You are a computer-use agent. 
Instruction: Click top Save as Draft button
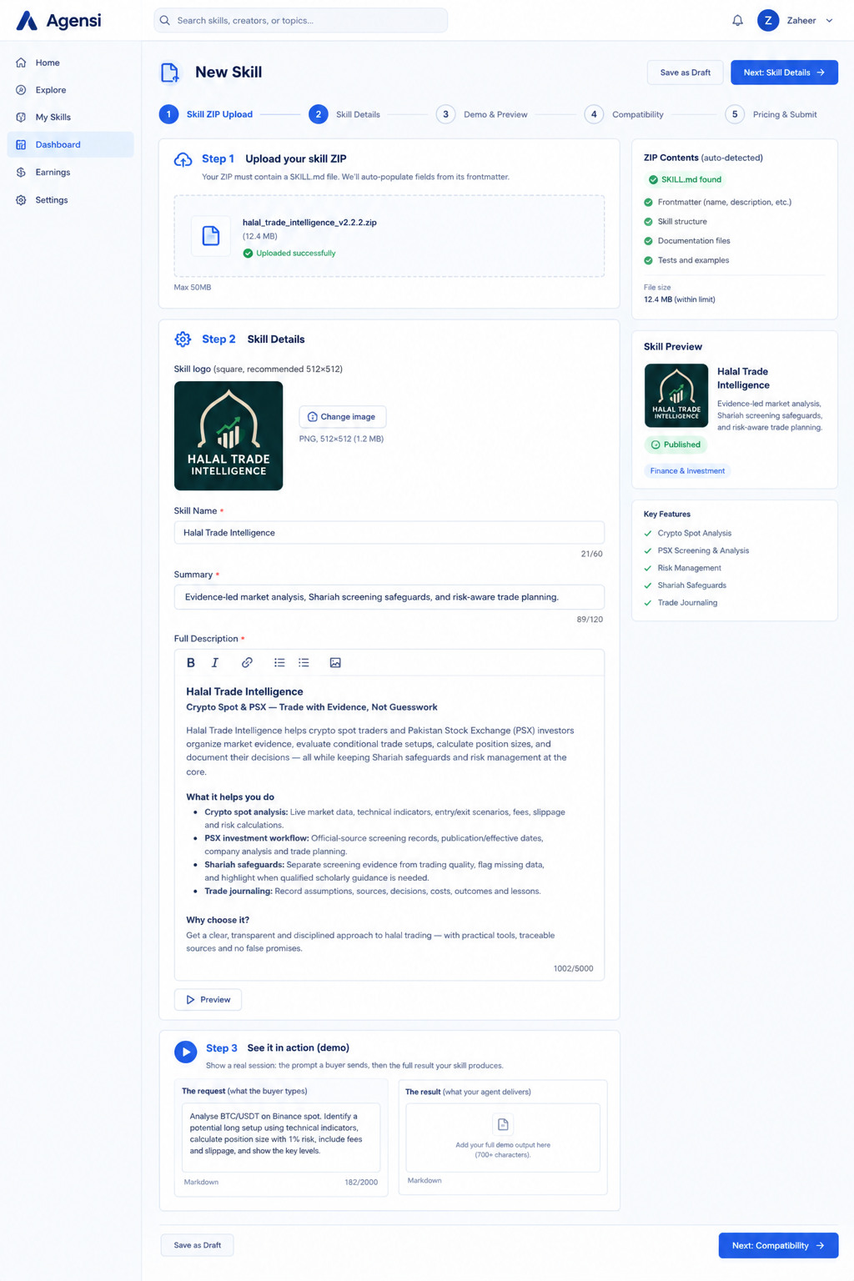[x=686, y=73]
